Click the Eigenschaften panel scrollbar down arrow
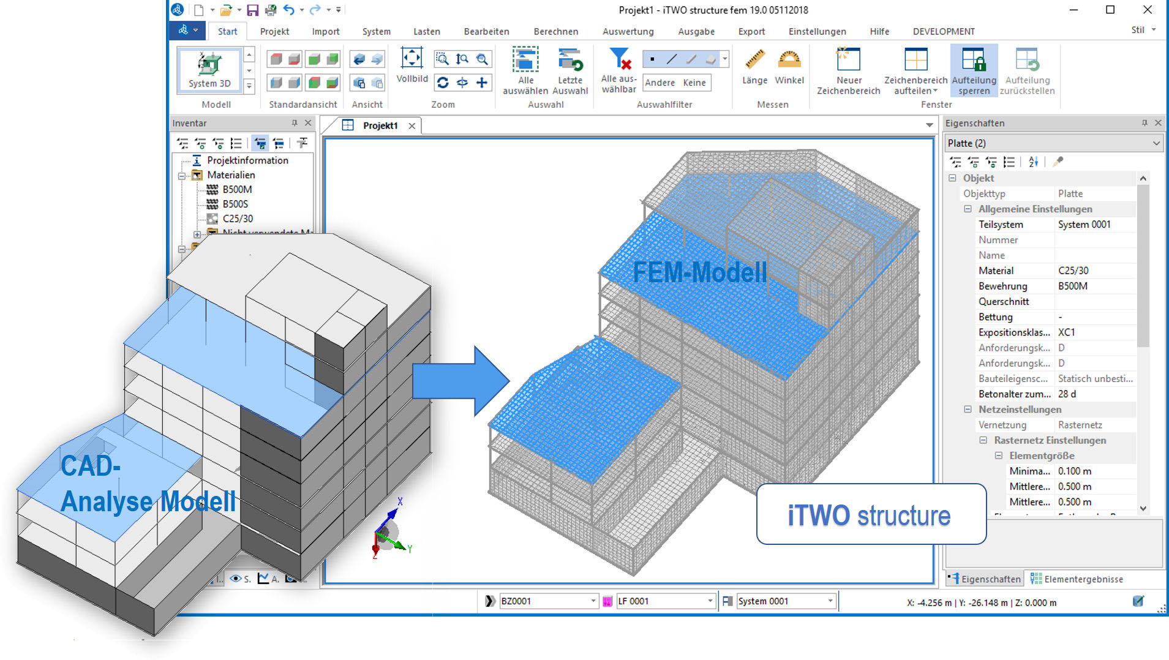The image size is (1169, 660). [1143, 508]
